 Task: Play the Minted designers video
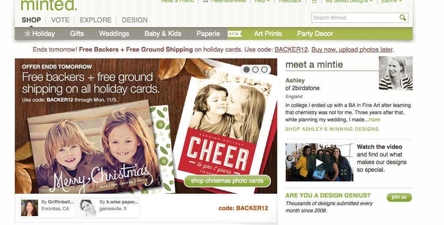point(320,162)
